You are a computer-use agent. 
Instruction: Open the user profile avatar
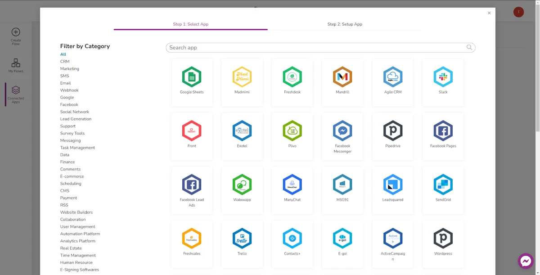click(x=518, y=12)
